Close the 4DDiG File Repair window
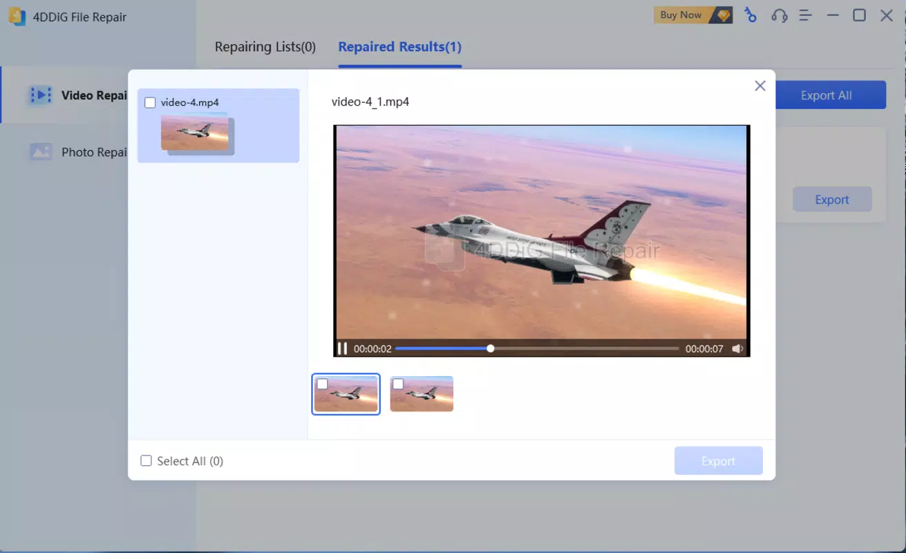The height and width of the screenshot is (553, 906). point(887,15)
